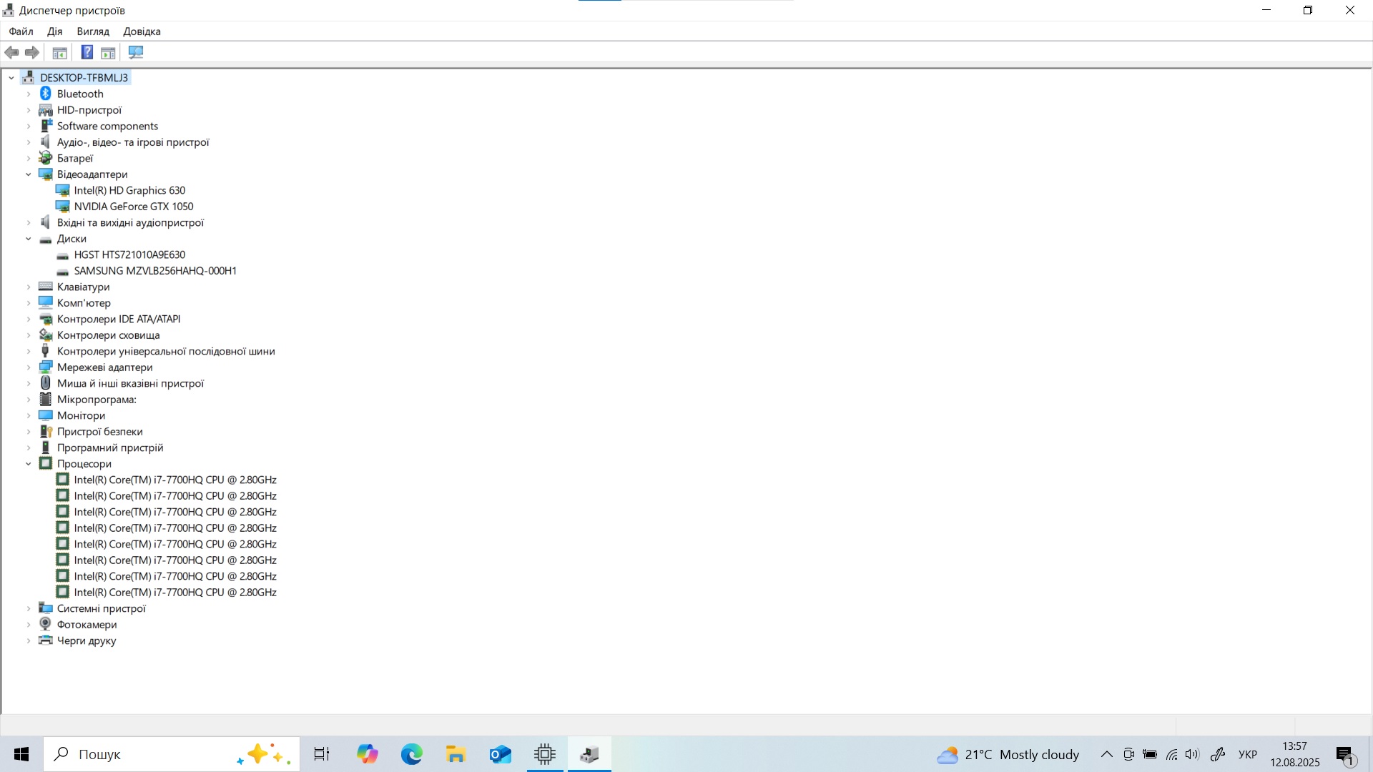Expand the HID-пристрої category
Viewport: 1373px width, 772px height.
point(29,110)
